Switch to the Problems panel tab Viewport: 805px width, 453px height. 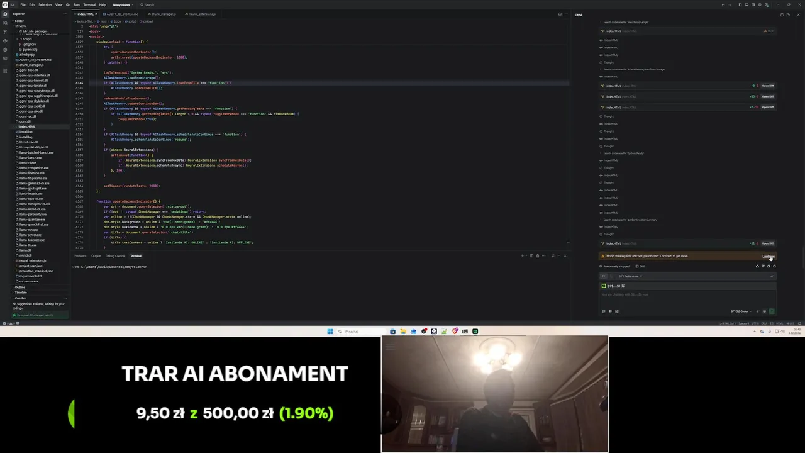(x=80, y=256)
